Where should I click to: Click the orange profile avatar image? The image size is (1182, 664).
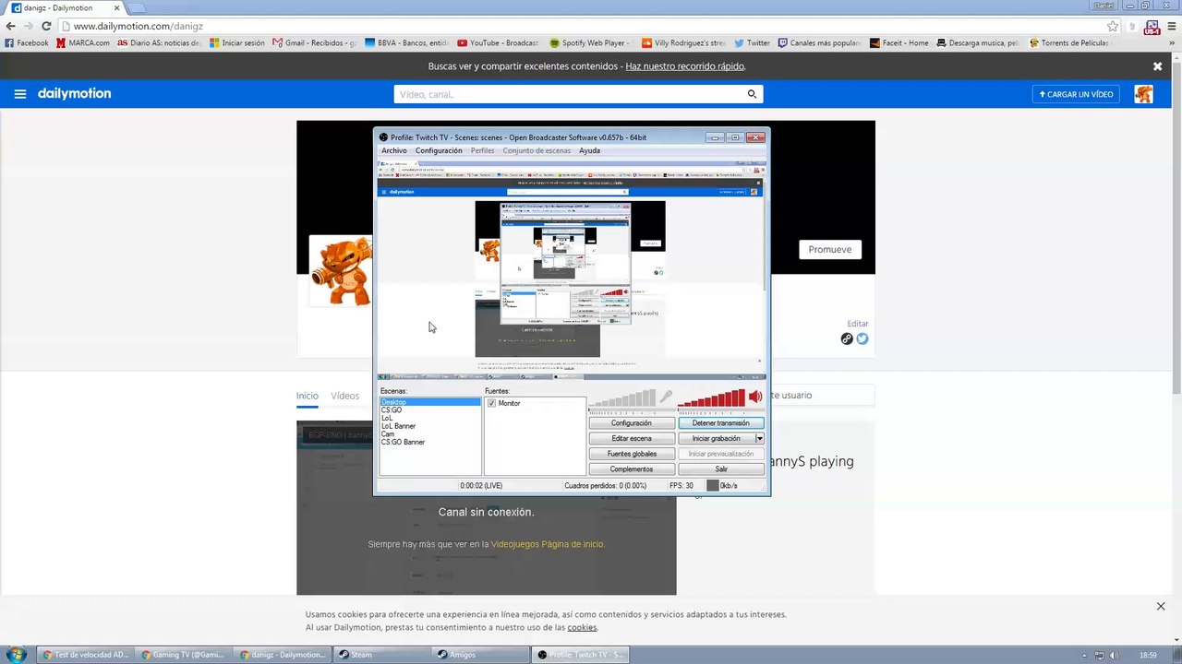pyautogui.click(x=340, y=270)
